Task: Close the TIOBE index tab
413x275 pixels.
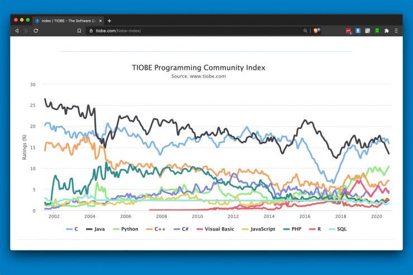Action: point(100,21)
